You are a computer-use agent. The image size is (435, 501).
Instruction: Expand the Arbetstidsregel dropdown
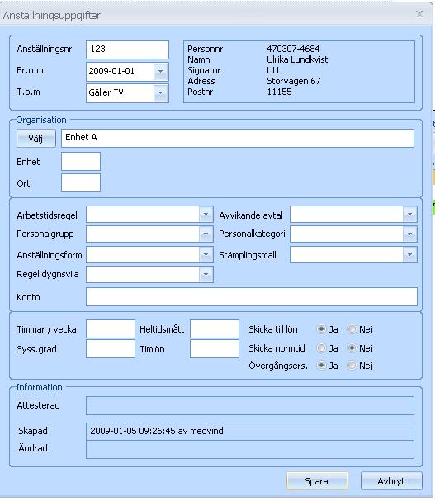click(206, 214)
